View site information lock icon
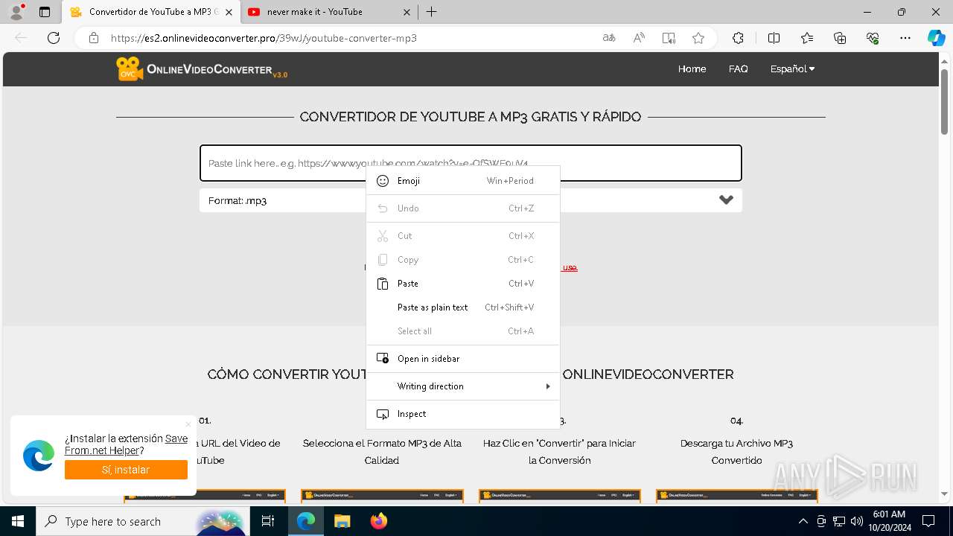 click(94, 38)
